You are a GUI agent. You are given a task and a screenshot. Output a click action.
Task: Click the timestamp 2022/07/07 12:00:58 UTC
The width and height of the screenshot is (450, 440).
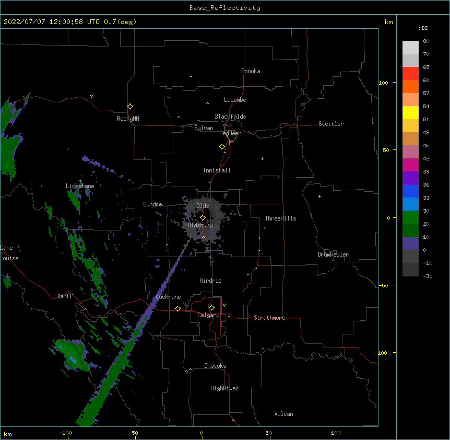[x=51, y=22]
